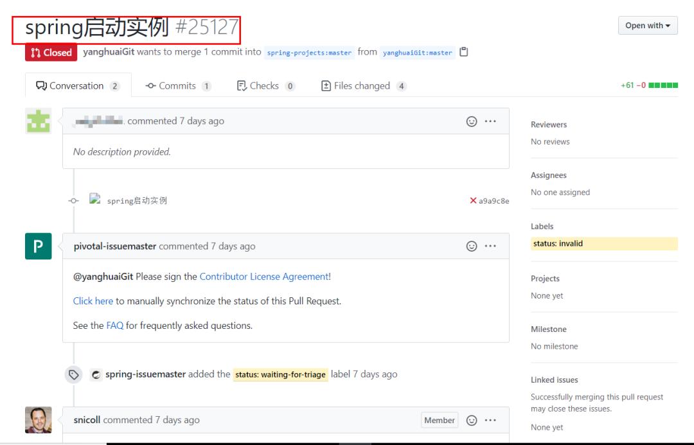Open the FAQ link

click(x=114, y=325)
